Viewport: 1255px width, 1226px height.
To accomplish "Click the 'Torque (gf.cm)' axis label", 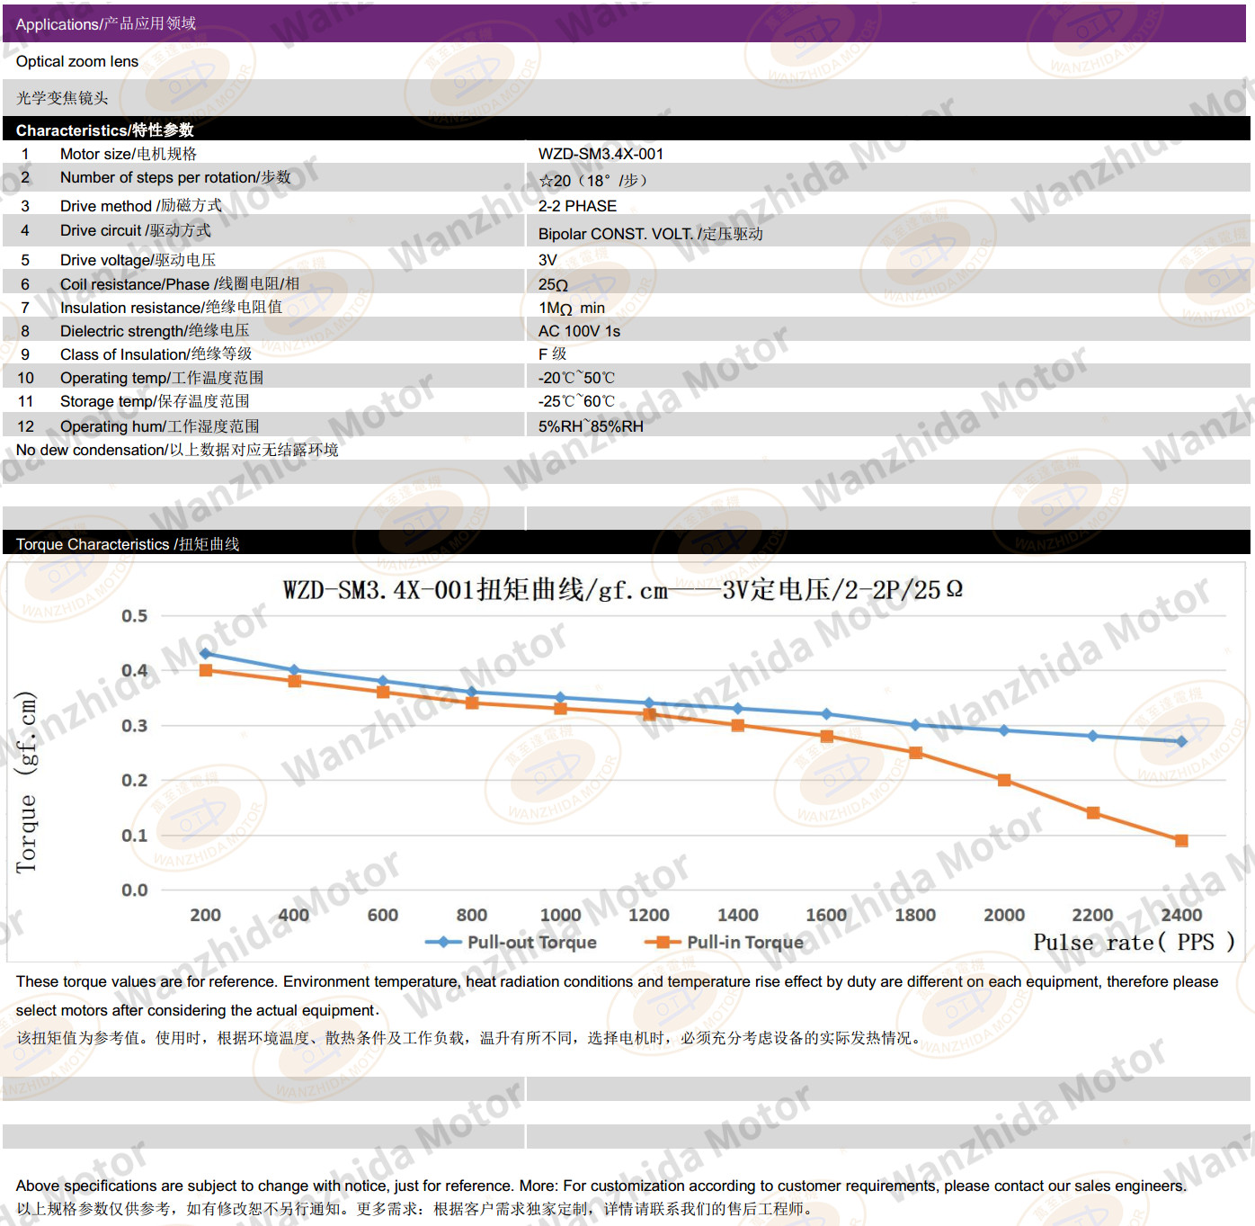I will [26, 782].
